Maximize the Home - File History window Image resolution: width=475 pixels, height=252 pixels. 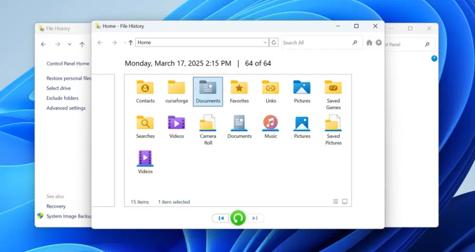(x=356, y=26)
